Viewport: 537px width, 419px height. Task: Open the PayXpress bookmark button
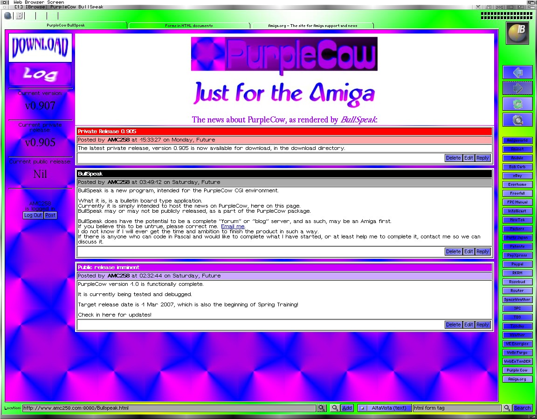tap(517, 255)
